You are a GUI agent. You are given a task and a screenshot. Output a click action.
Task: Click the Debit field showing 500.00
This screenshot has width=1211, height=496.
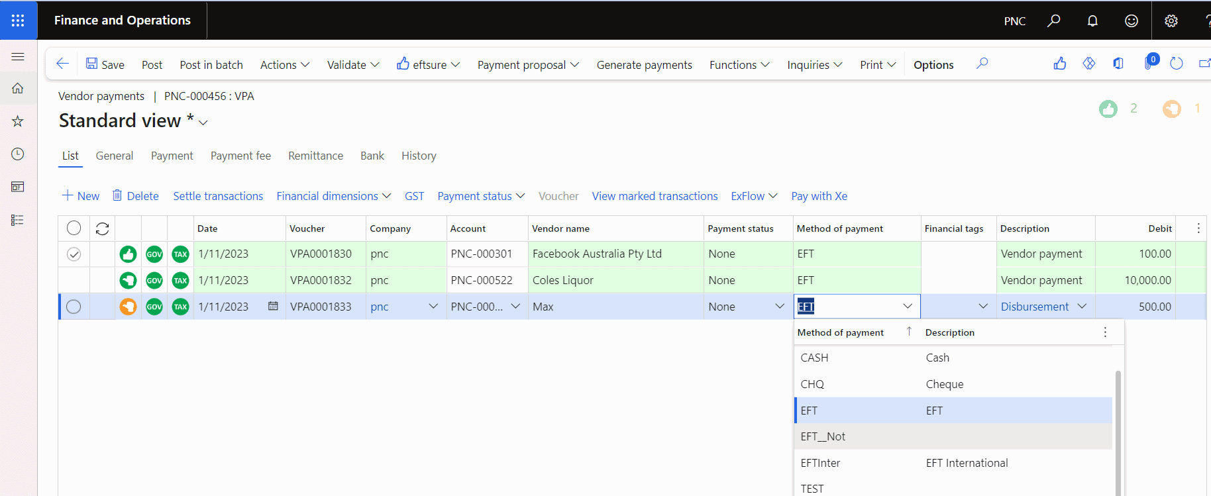point(1135,307)
